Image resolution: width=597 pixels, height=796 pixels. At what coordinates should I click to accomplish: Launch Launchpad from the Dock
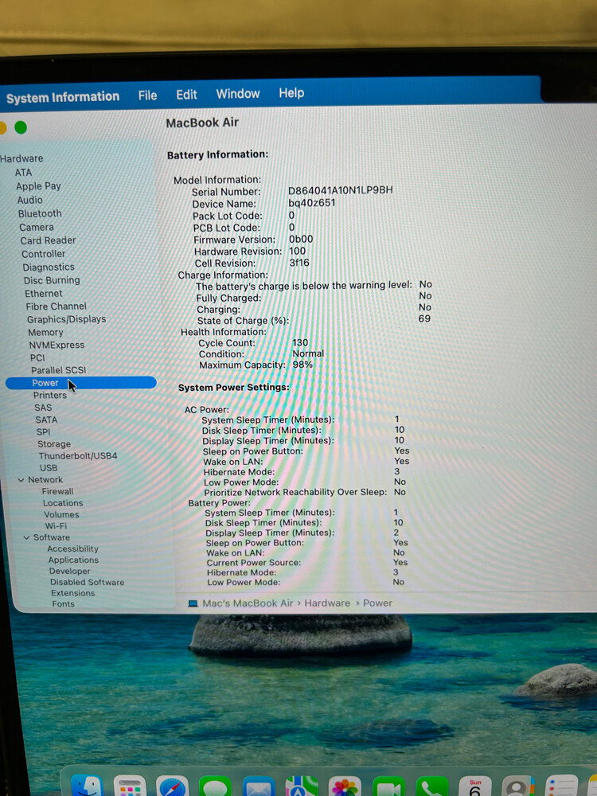(x=130, y=786)
